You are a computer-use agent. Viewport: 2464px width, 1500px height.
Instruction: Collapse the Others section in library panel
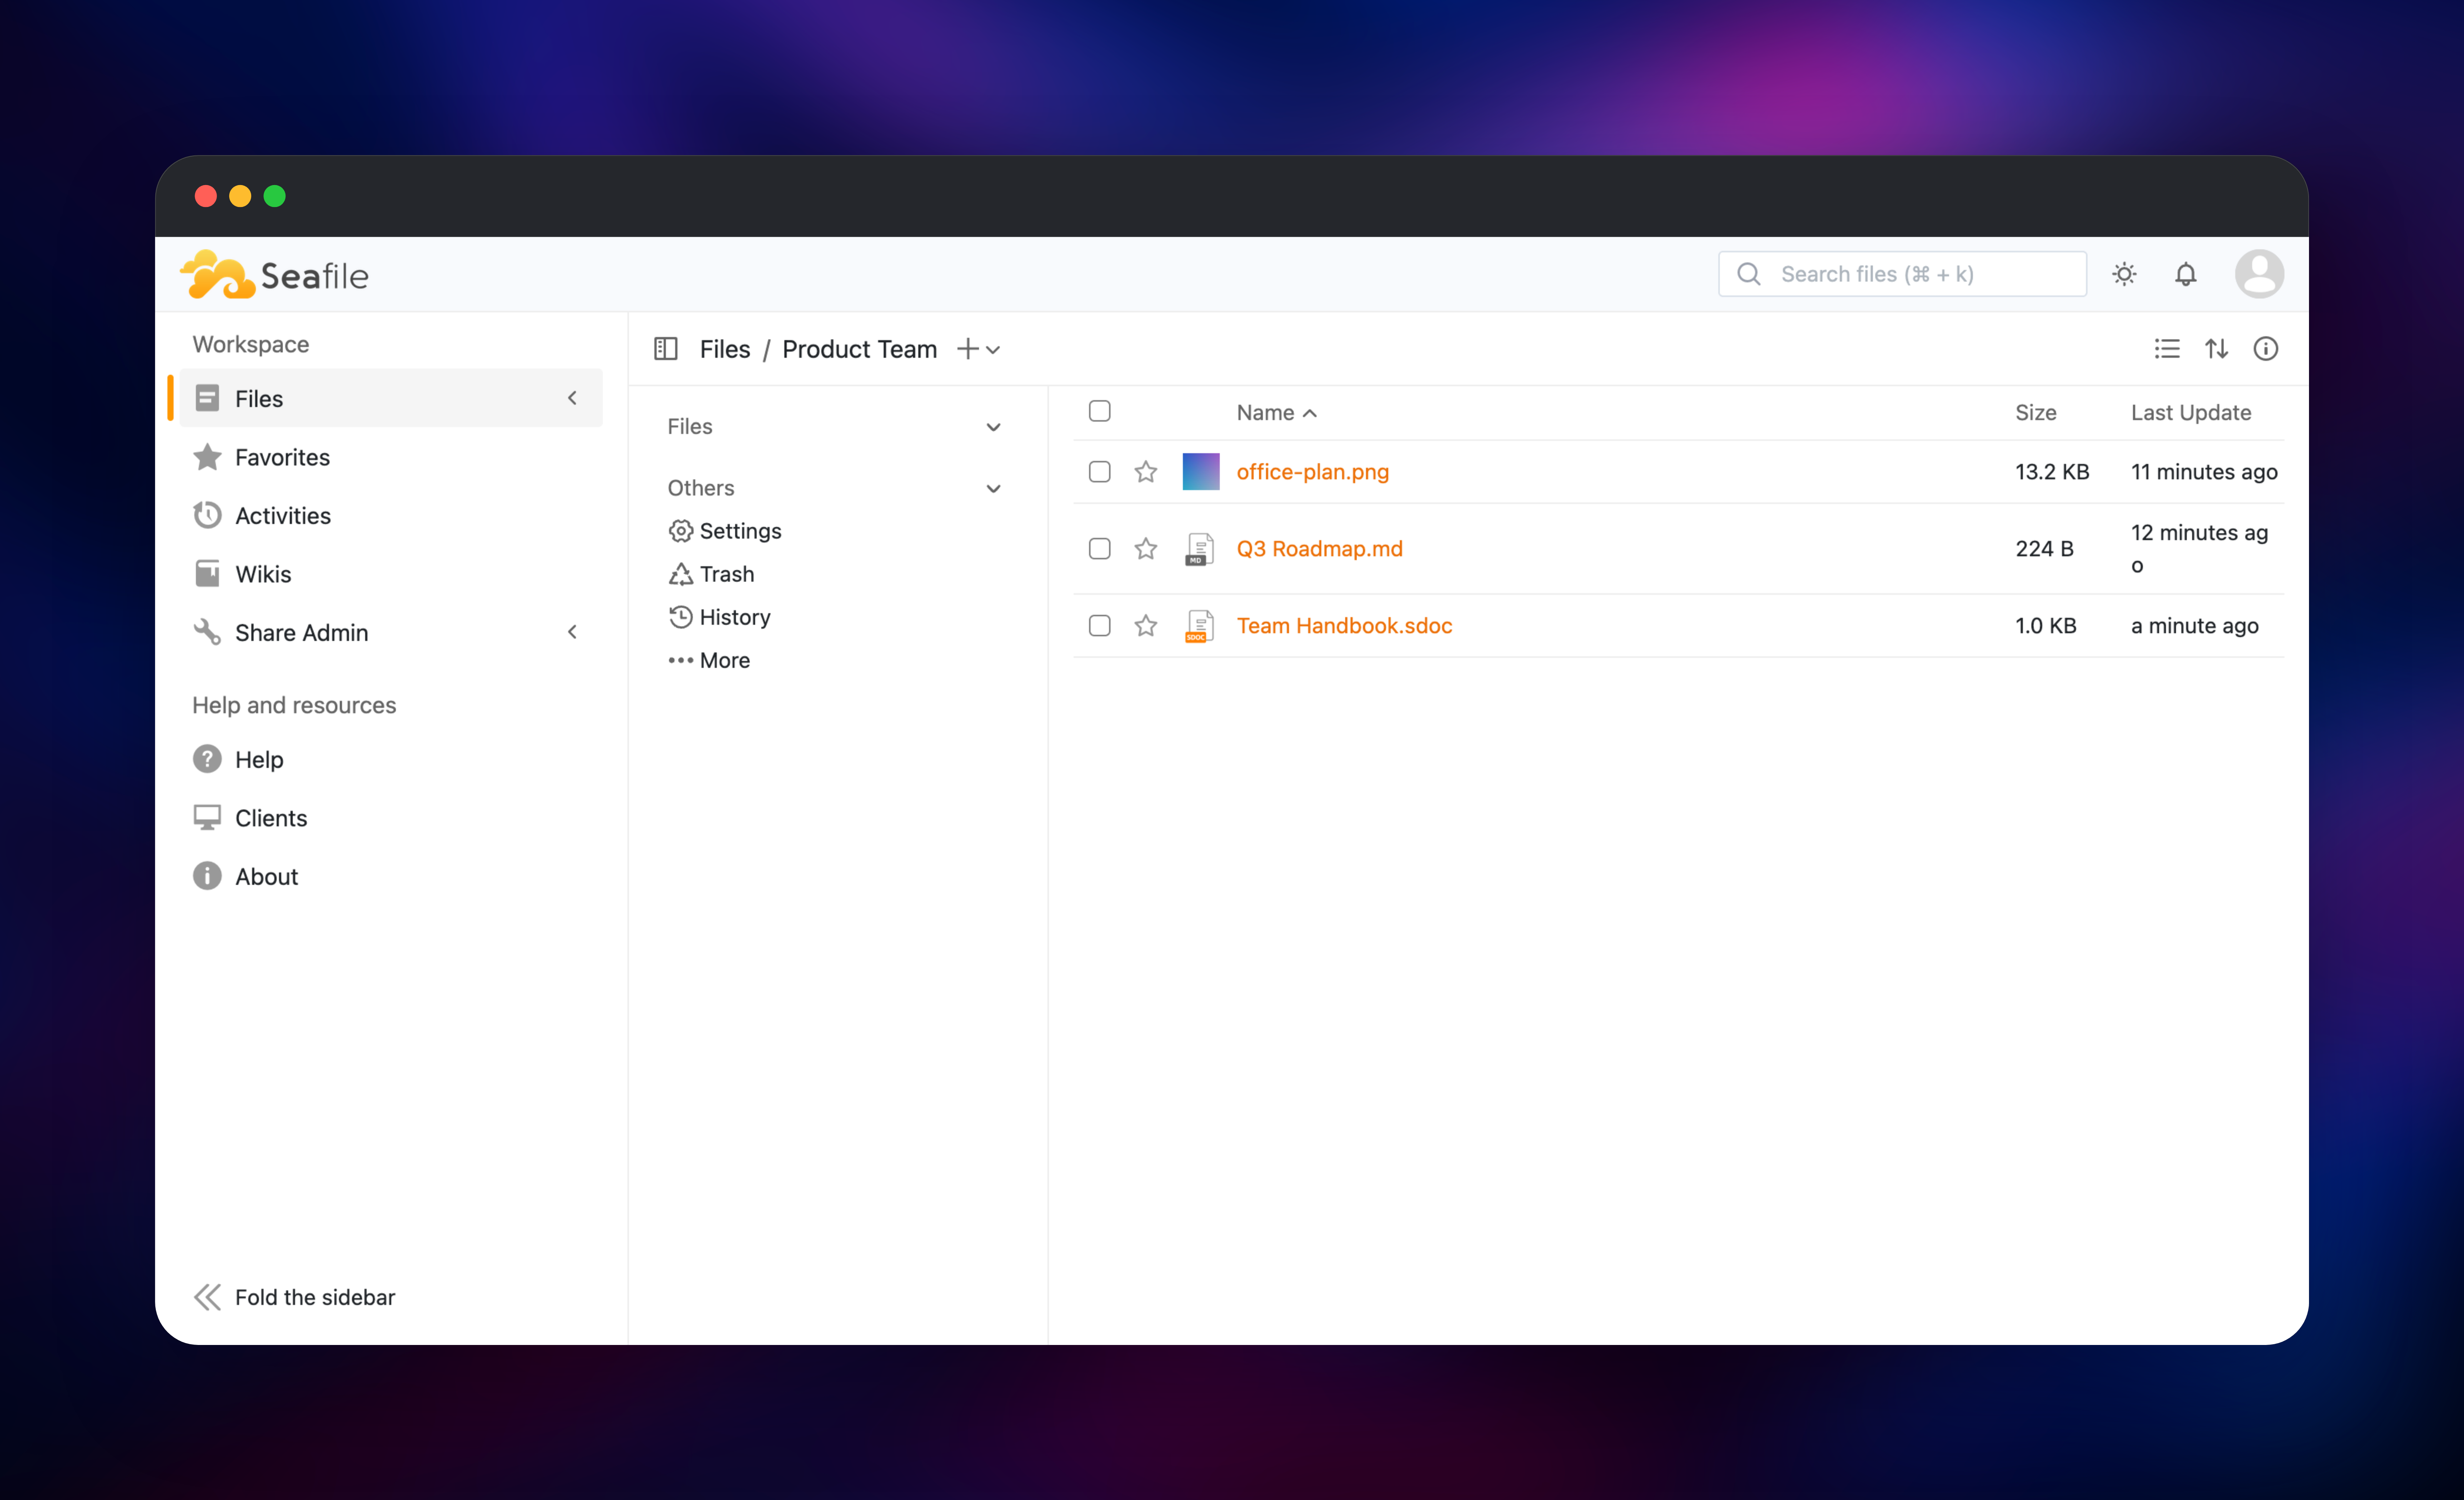[993, 489]
